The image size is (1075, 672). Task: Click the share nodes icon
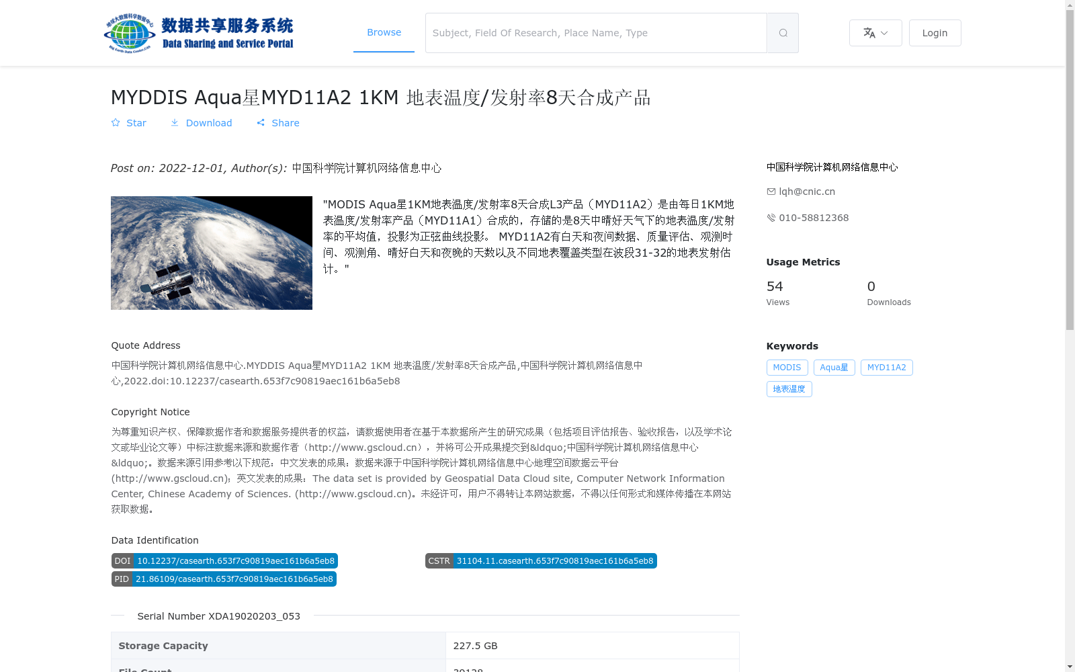tap(261, 122)
